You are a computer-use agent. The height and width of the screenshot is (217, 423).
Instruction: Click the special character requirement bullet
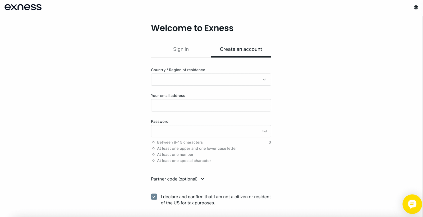tap(153, 160)
